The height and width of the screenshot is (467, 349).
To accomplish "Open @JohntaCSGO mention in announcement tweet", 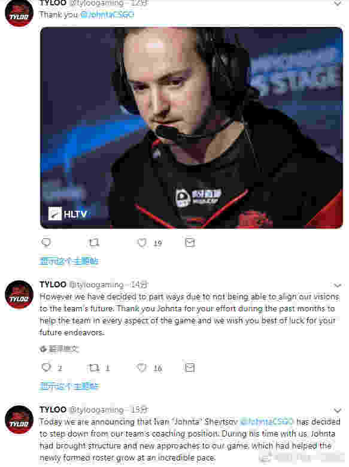I will [266, 421].
